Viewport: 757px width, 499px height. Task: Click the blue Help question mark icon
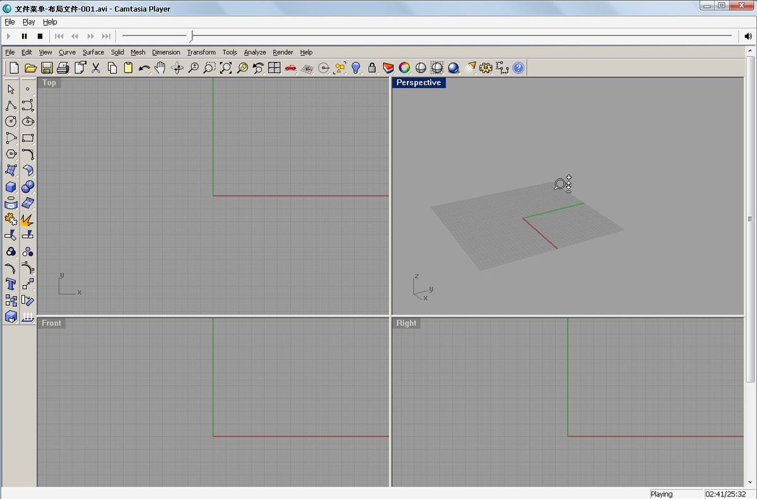(519, 68)
